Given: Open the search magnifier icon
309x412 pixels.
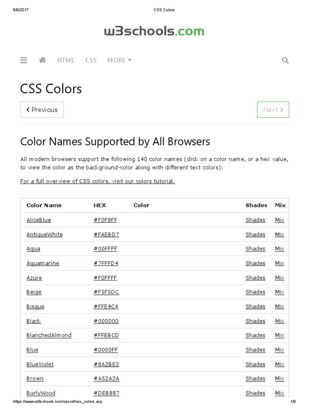Looking at the screenshot, I should pyautogui.click(x=285, y=61).
